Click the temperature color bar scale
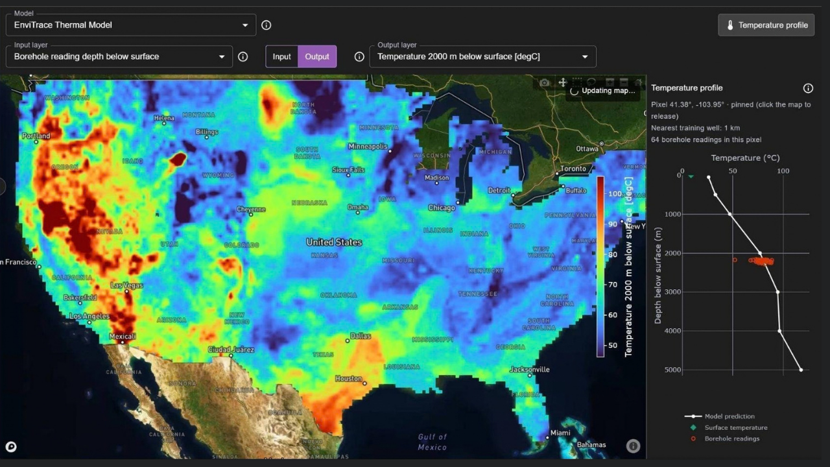This screenshot has width=830, height=467. [600, 266]
